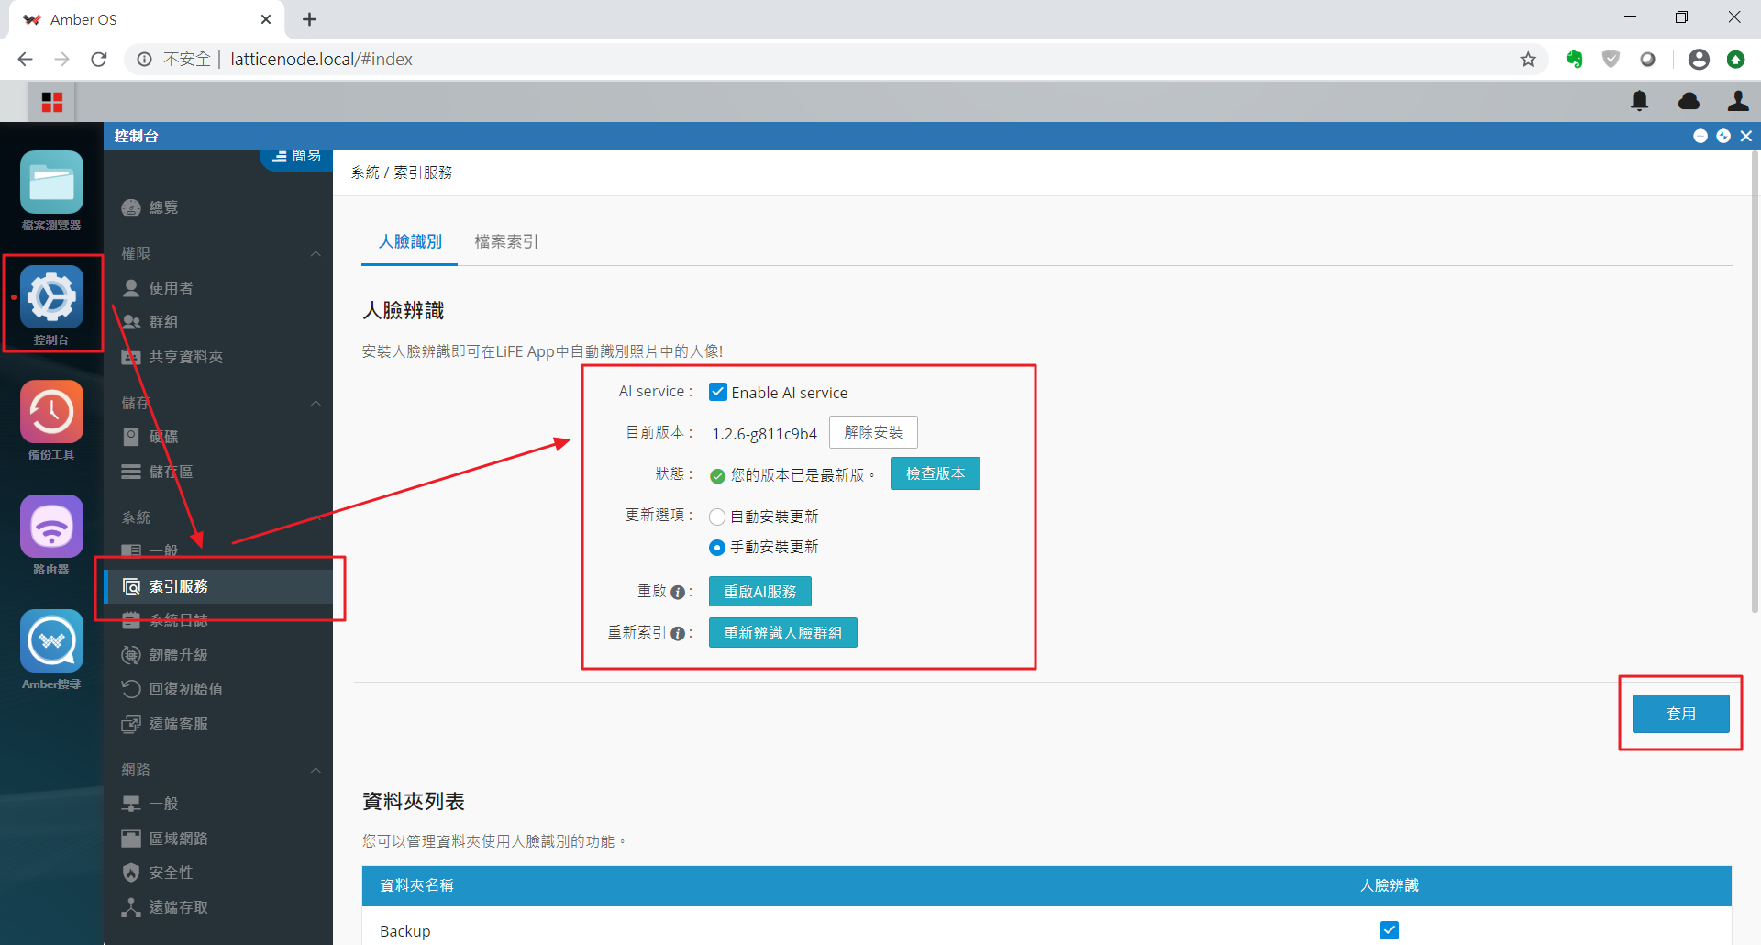
Task: Open the shield extension icon
Action: tap(1611, 60)
